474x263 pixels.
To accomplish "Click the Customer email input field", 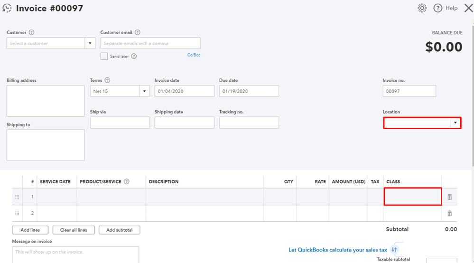I will (x=150, y=43).
